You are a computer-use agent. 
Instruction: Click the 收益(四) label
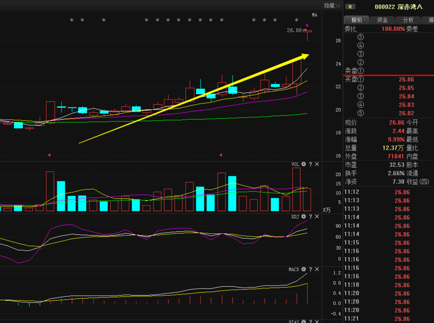click(418, 181)
